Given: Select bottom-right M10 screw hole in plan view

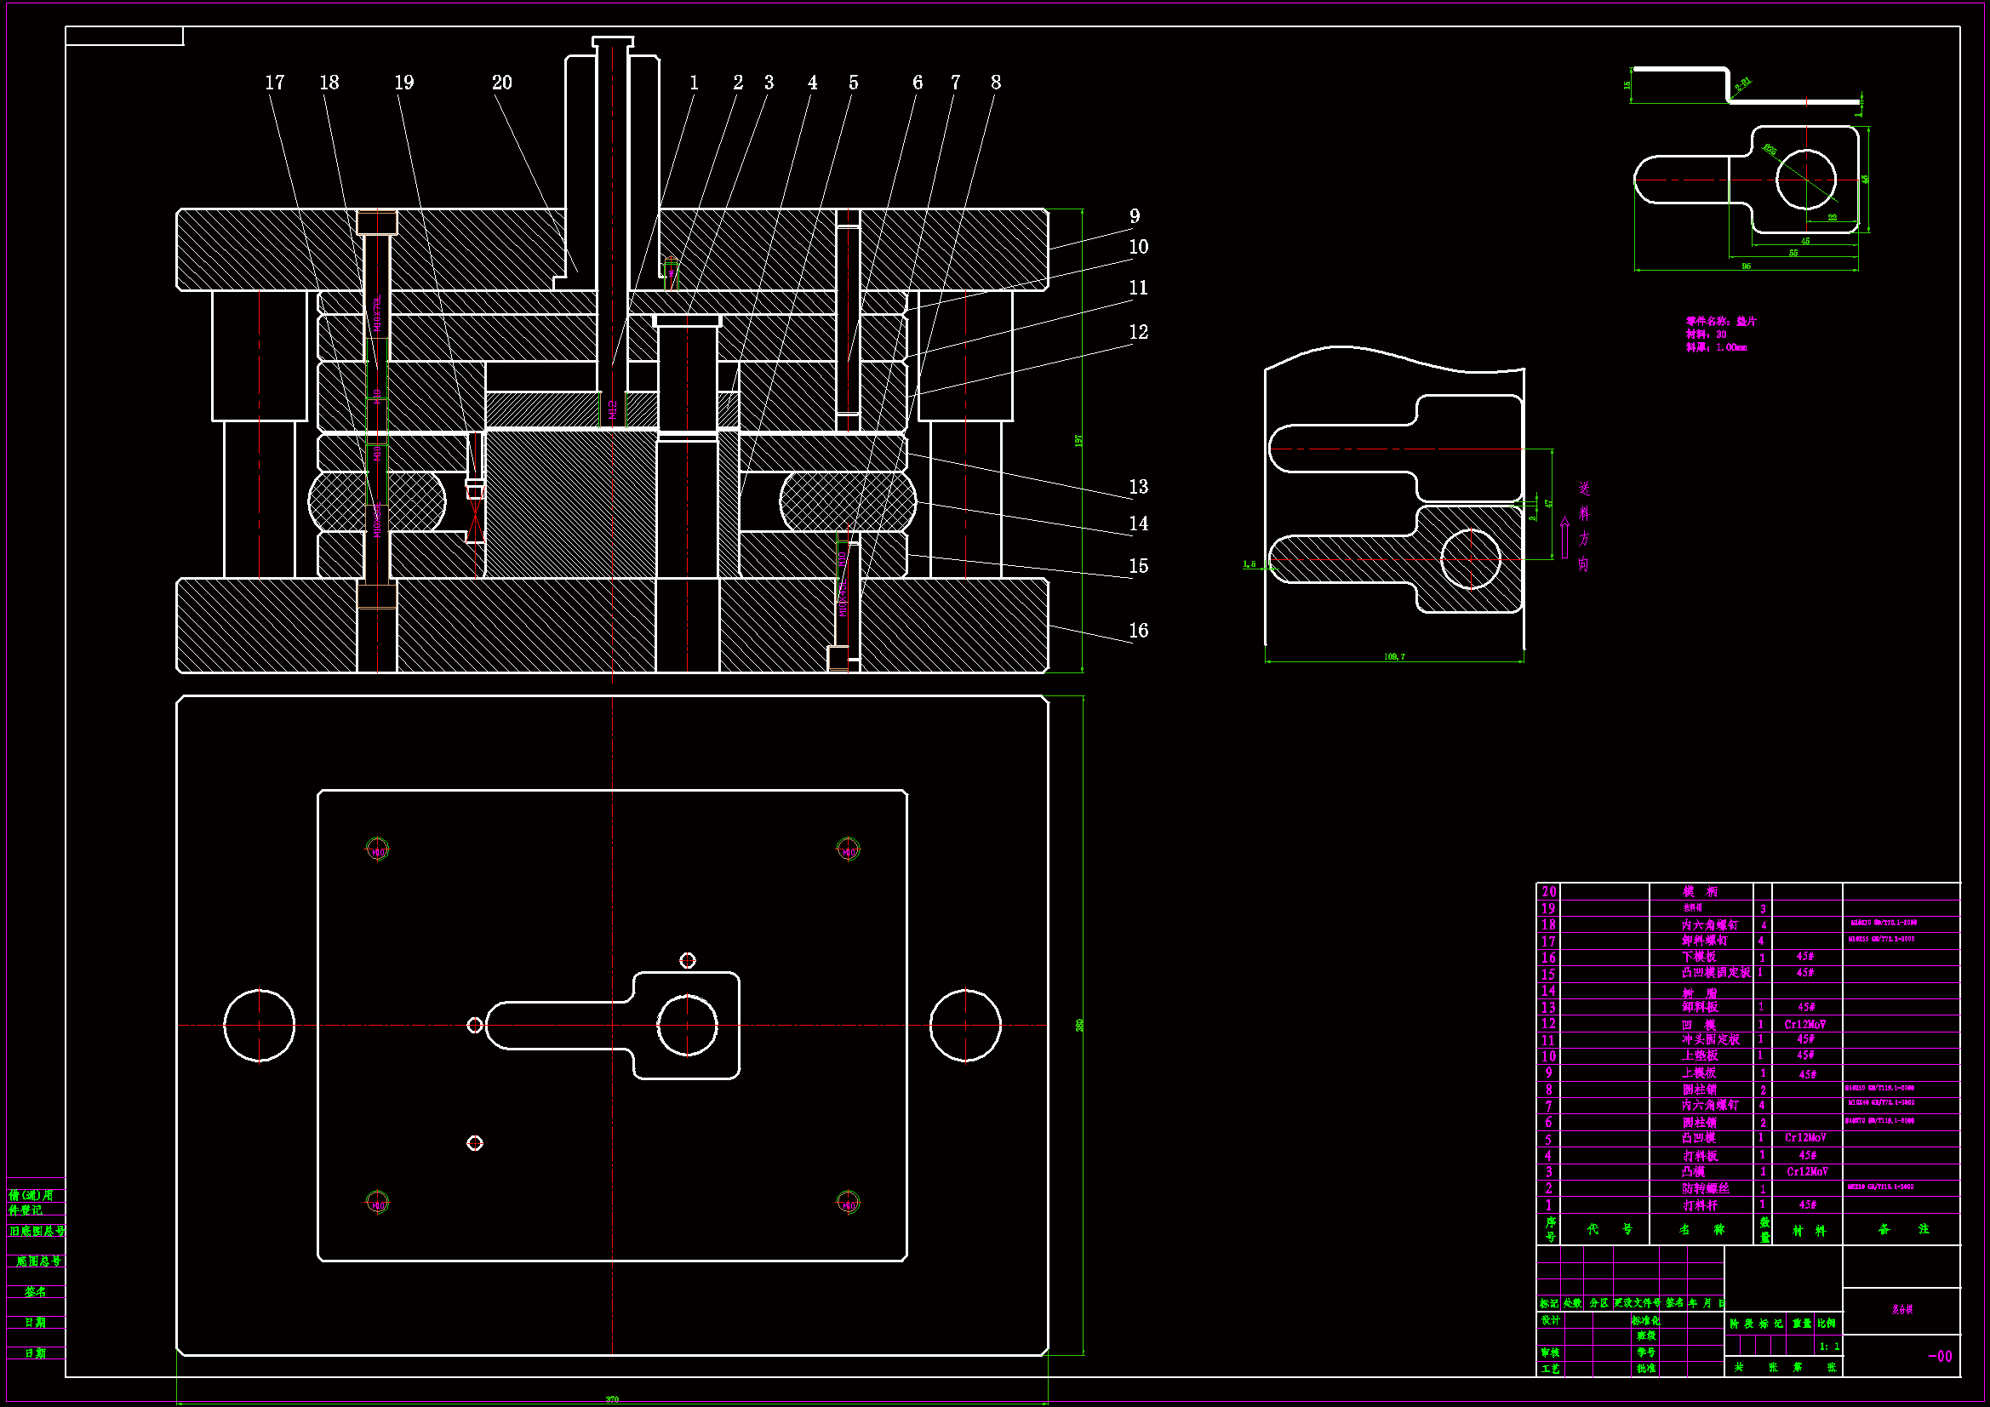Looking at the screenshot, I should tap(848, 1203).
